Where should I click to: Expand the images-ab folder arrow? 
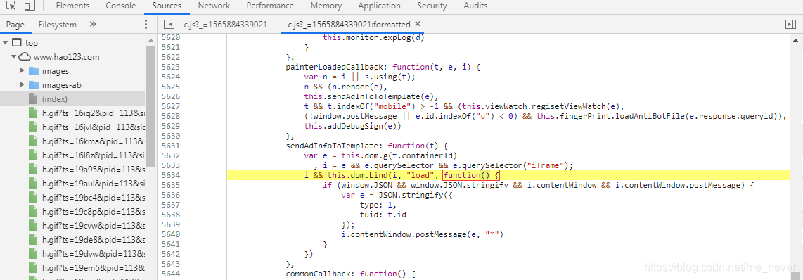point(22,84)
